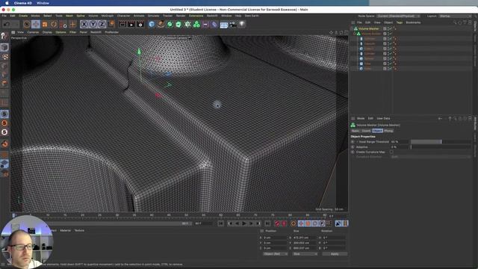Go to start of animation button
This screenshot has height=269, width=478.
click(221, 223)
